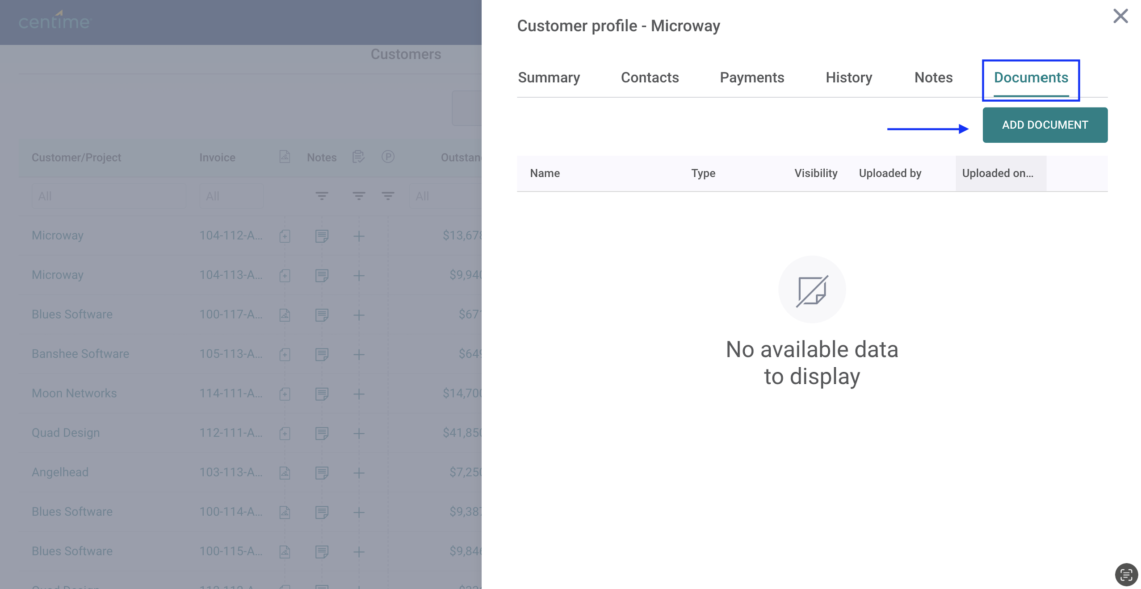Open the Angelhead customer link
Screen dimensions: 1141x589
click(x=60, y=472)
